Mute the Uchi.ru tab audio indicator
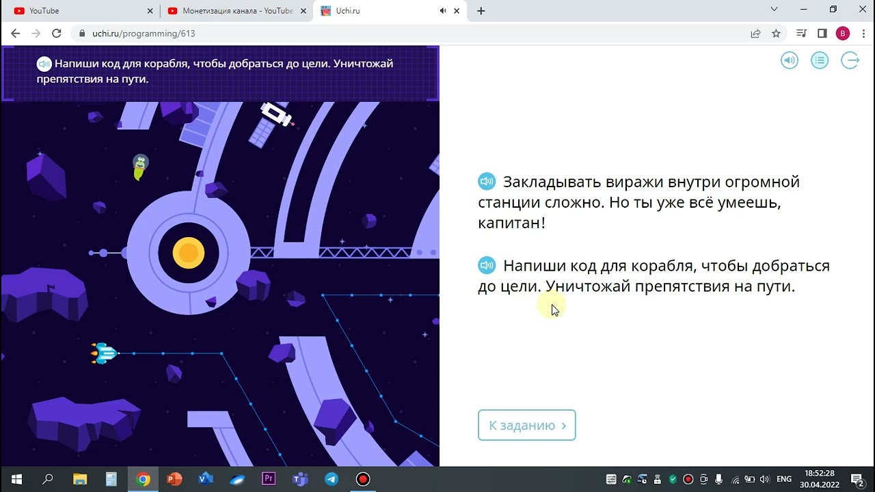Screen dimensions: 875x492 [442, 11]
